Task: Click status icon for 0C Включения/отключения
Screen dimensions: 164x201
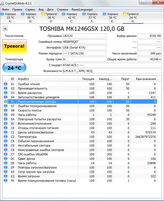Action: tap(6, 123)
